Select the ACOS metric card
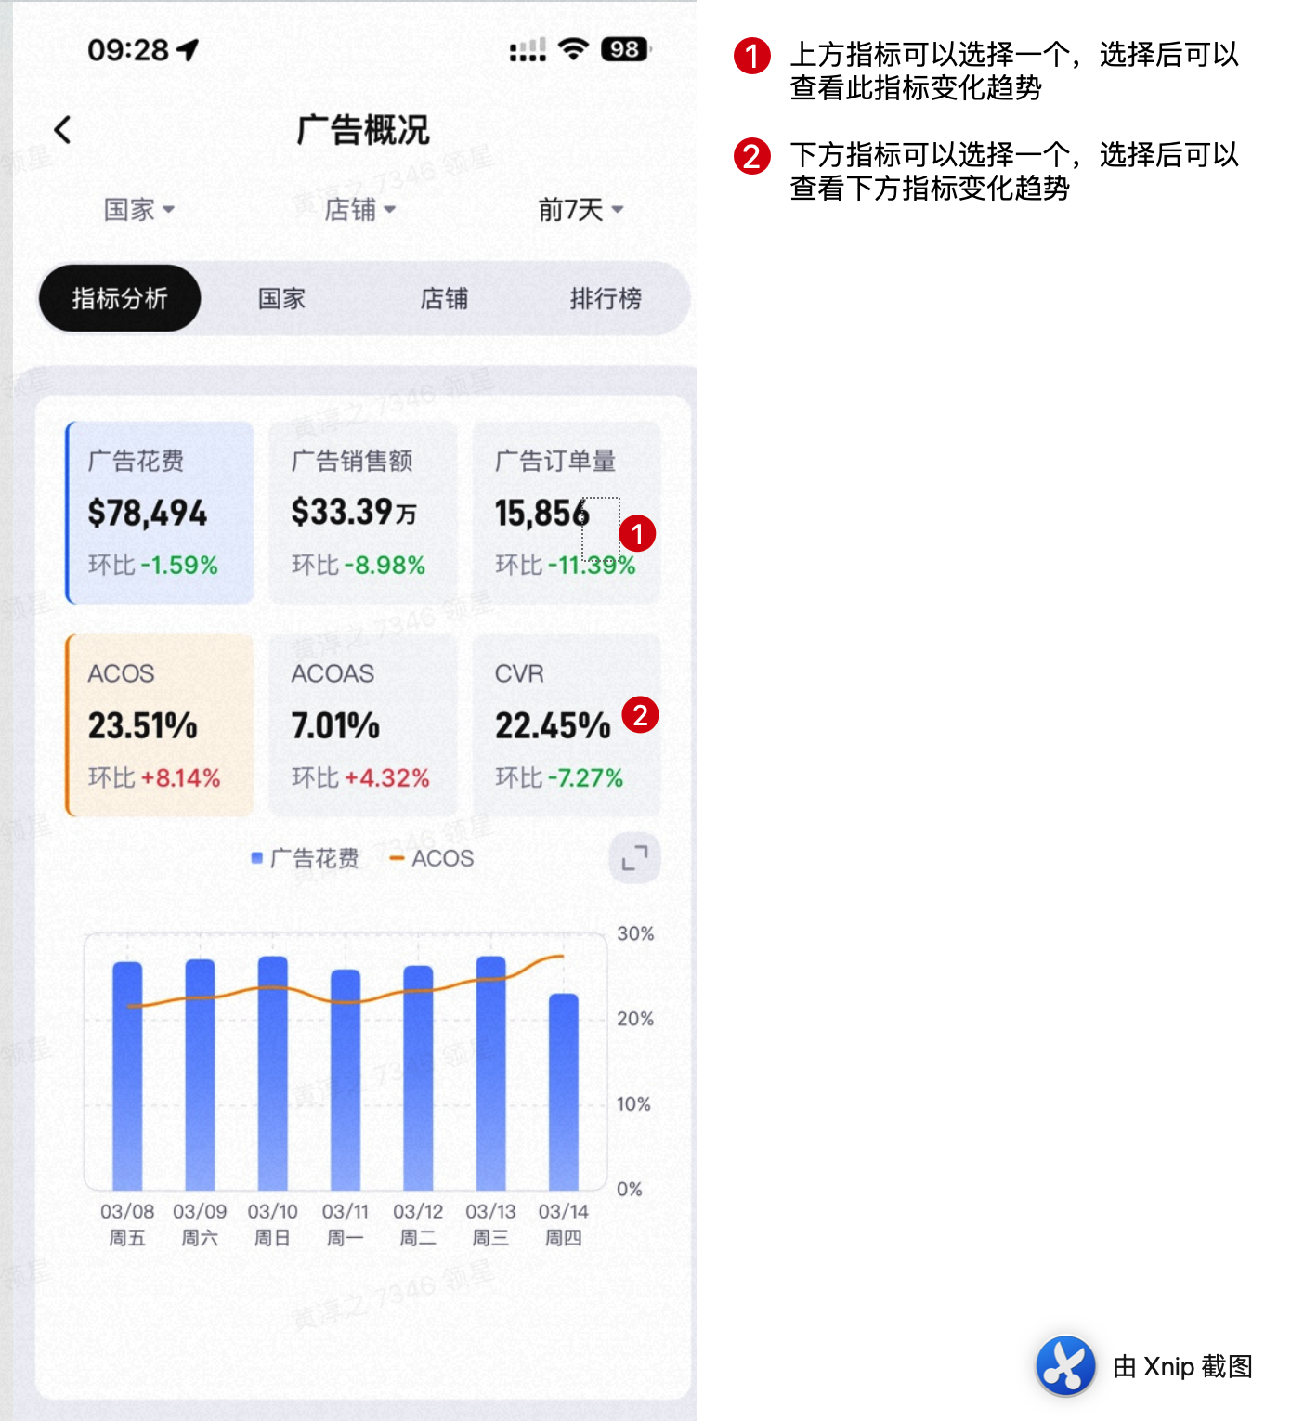 [x=160, y=725]
